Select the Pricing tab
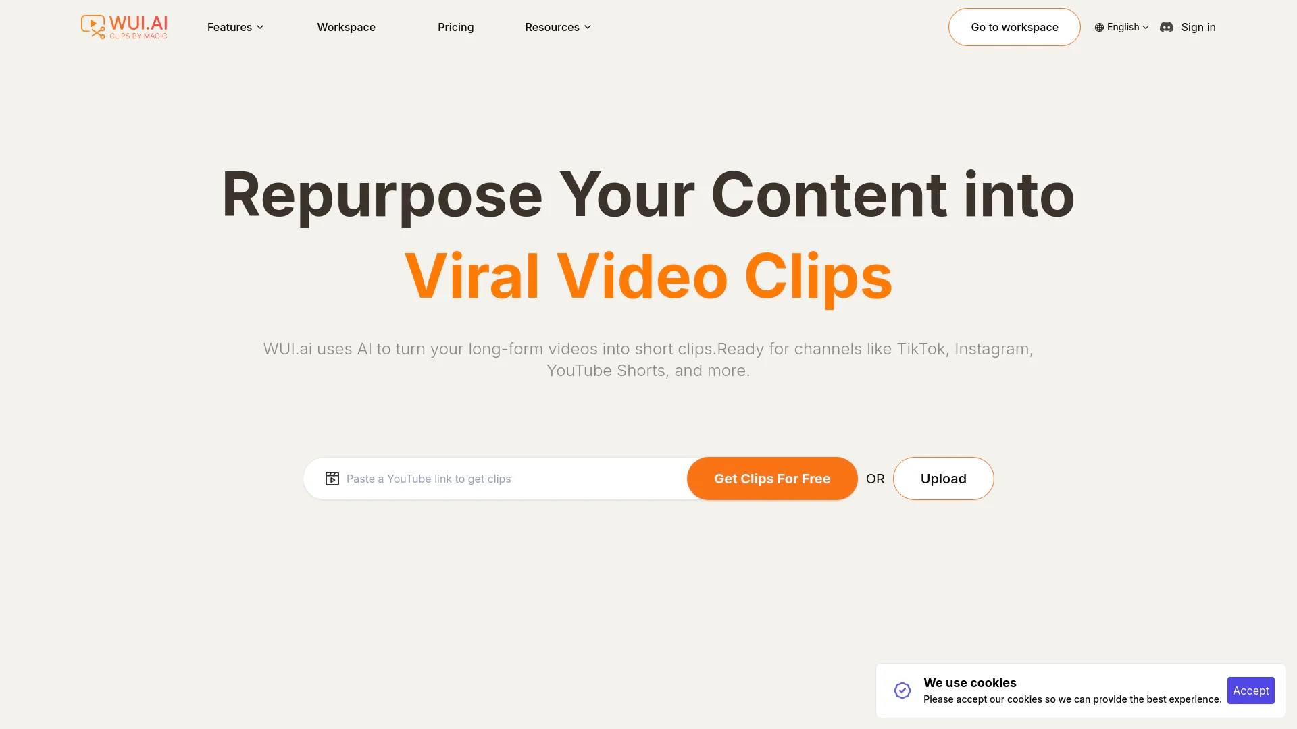1297x729 pixels. click(x=456, y=27)
